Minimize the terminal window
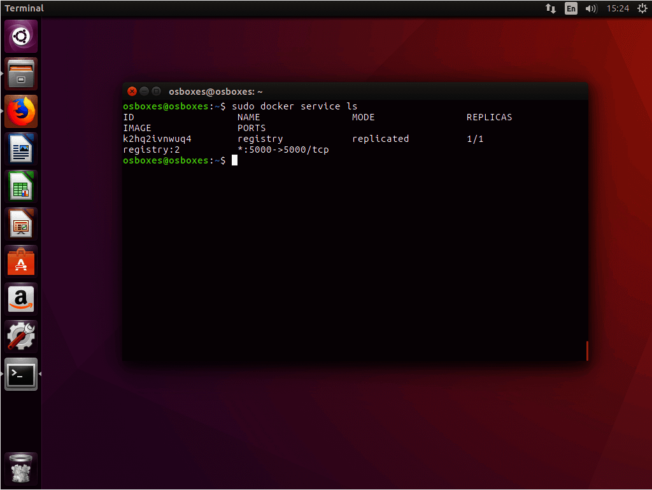 coord(144,91)
